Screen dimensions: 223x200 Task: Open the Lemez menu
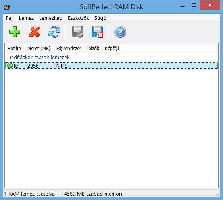click(26, 18)
